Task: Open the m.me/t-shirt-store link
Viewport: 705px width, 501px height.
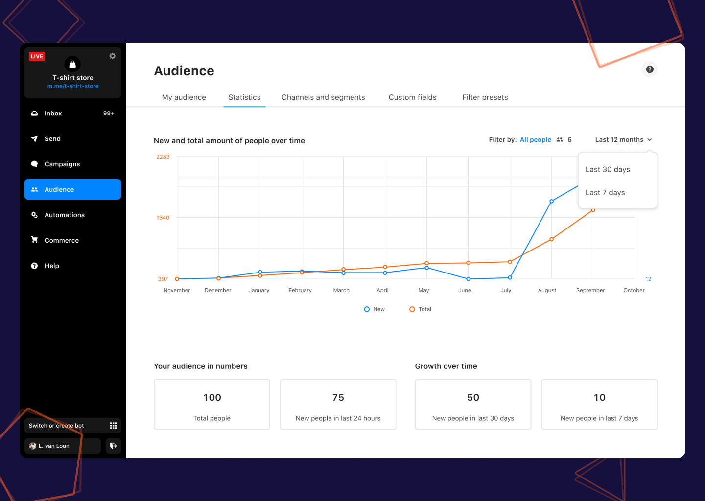Action: [73, 86]
